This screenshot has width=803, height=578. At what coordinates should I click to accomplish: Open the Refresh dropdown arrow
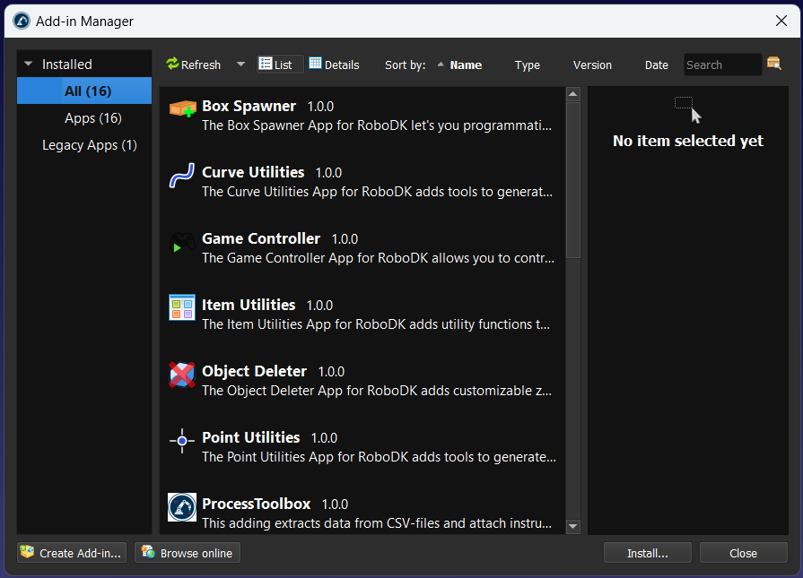click(240, 65)
